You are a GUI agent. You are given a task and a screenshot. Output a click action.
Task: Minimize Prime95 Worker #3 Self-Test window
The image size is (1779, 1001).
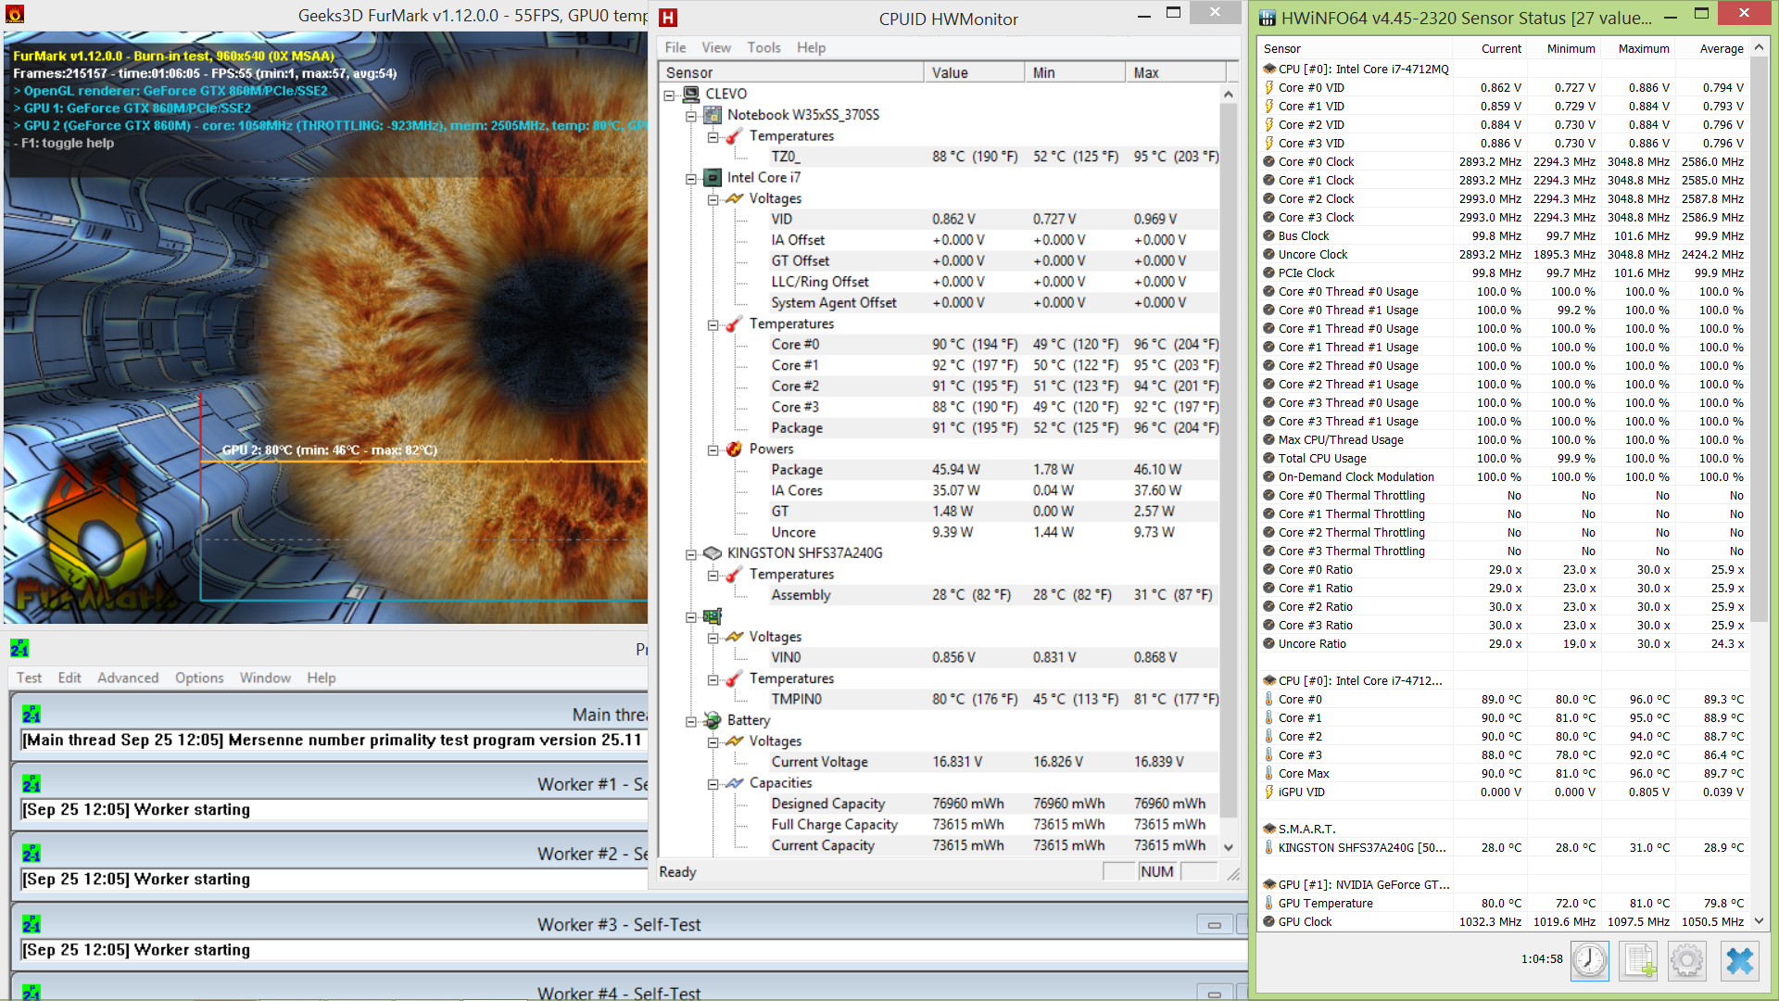coord(1214,924)
